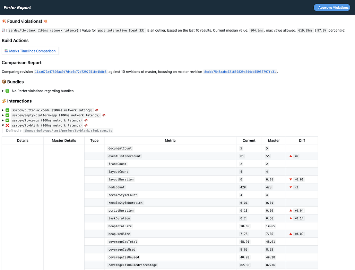Open the current revision hash 11aa672a link

pyautogui.click(x=71, y=71)
